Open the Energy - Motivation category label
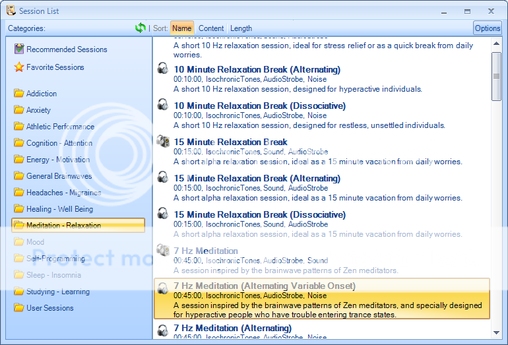The width and height of the screenshot is (508, 345). 58,160
